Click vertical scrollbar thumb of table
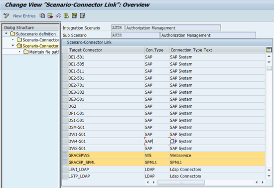274x188 pixels. [x=269, y=68]
